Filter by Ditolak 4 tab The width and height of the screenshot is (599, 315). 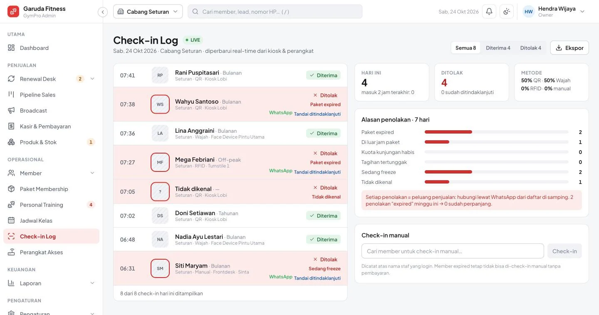pyautogui.click(x=531, y=48)
